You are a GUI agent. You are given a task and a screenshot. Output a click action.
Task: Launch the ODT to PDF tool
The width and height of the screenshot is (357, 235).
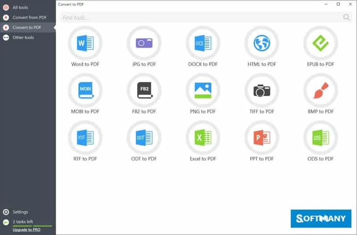(144, 138)
